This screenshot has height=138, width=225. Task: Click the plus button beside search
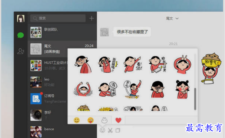coord(92,18)
